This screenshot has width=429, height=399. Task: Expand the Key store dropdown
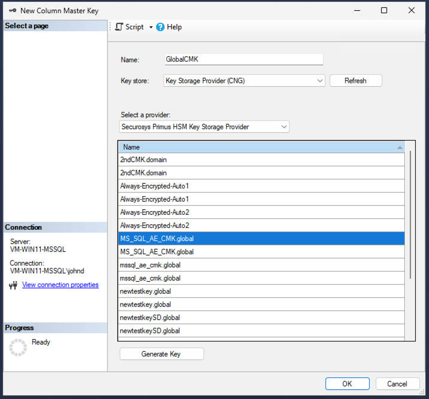pos(320,81)
